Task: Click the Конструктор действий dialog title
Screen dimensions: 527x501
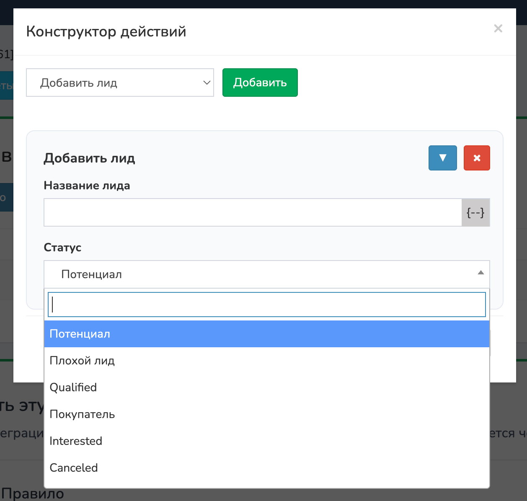Action: (x=106, y=32)
